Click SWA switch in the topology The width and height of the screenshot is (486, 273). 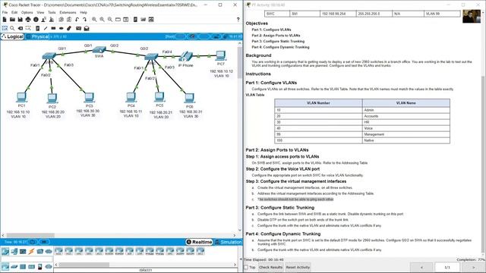tap(99, 50)
